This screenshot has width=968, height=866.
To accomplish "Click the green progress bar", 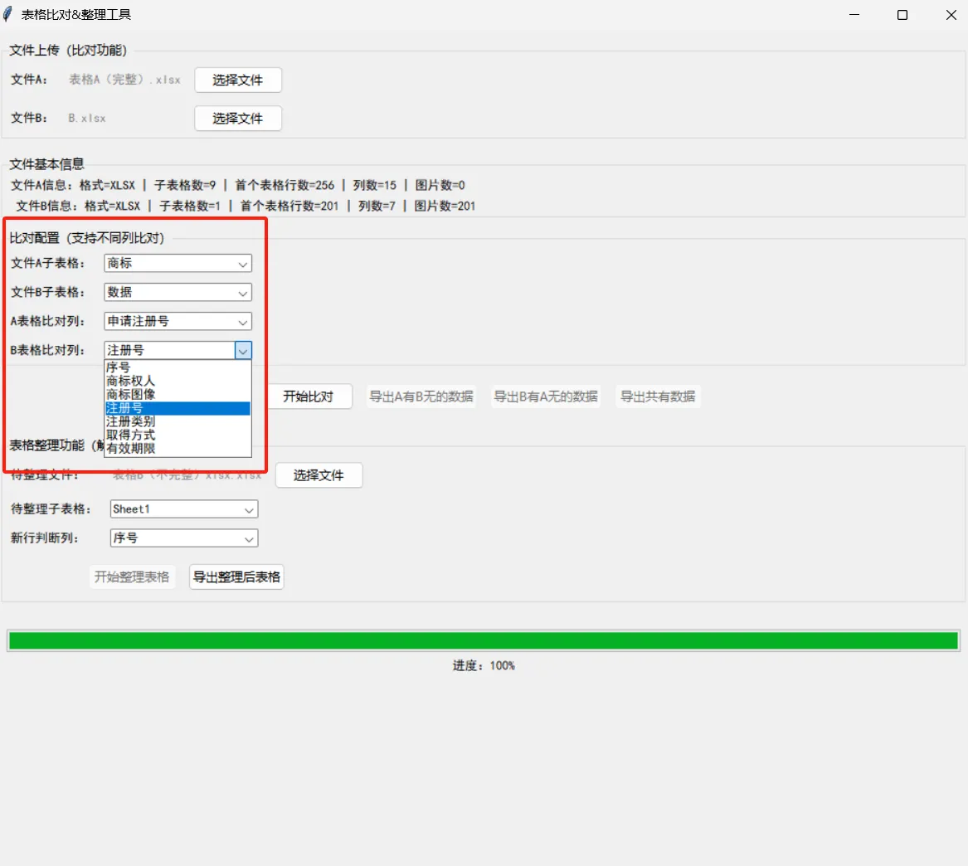I will [x=484, y=640].
